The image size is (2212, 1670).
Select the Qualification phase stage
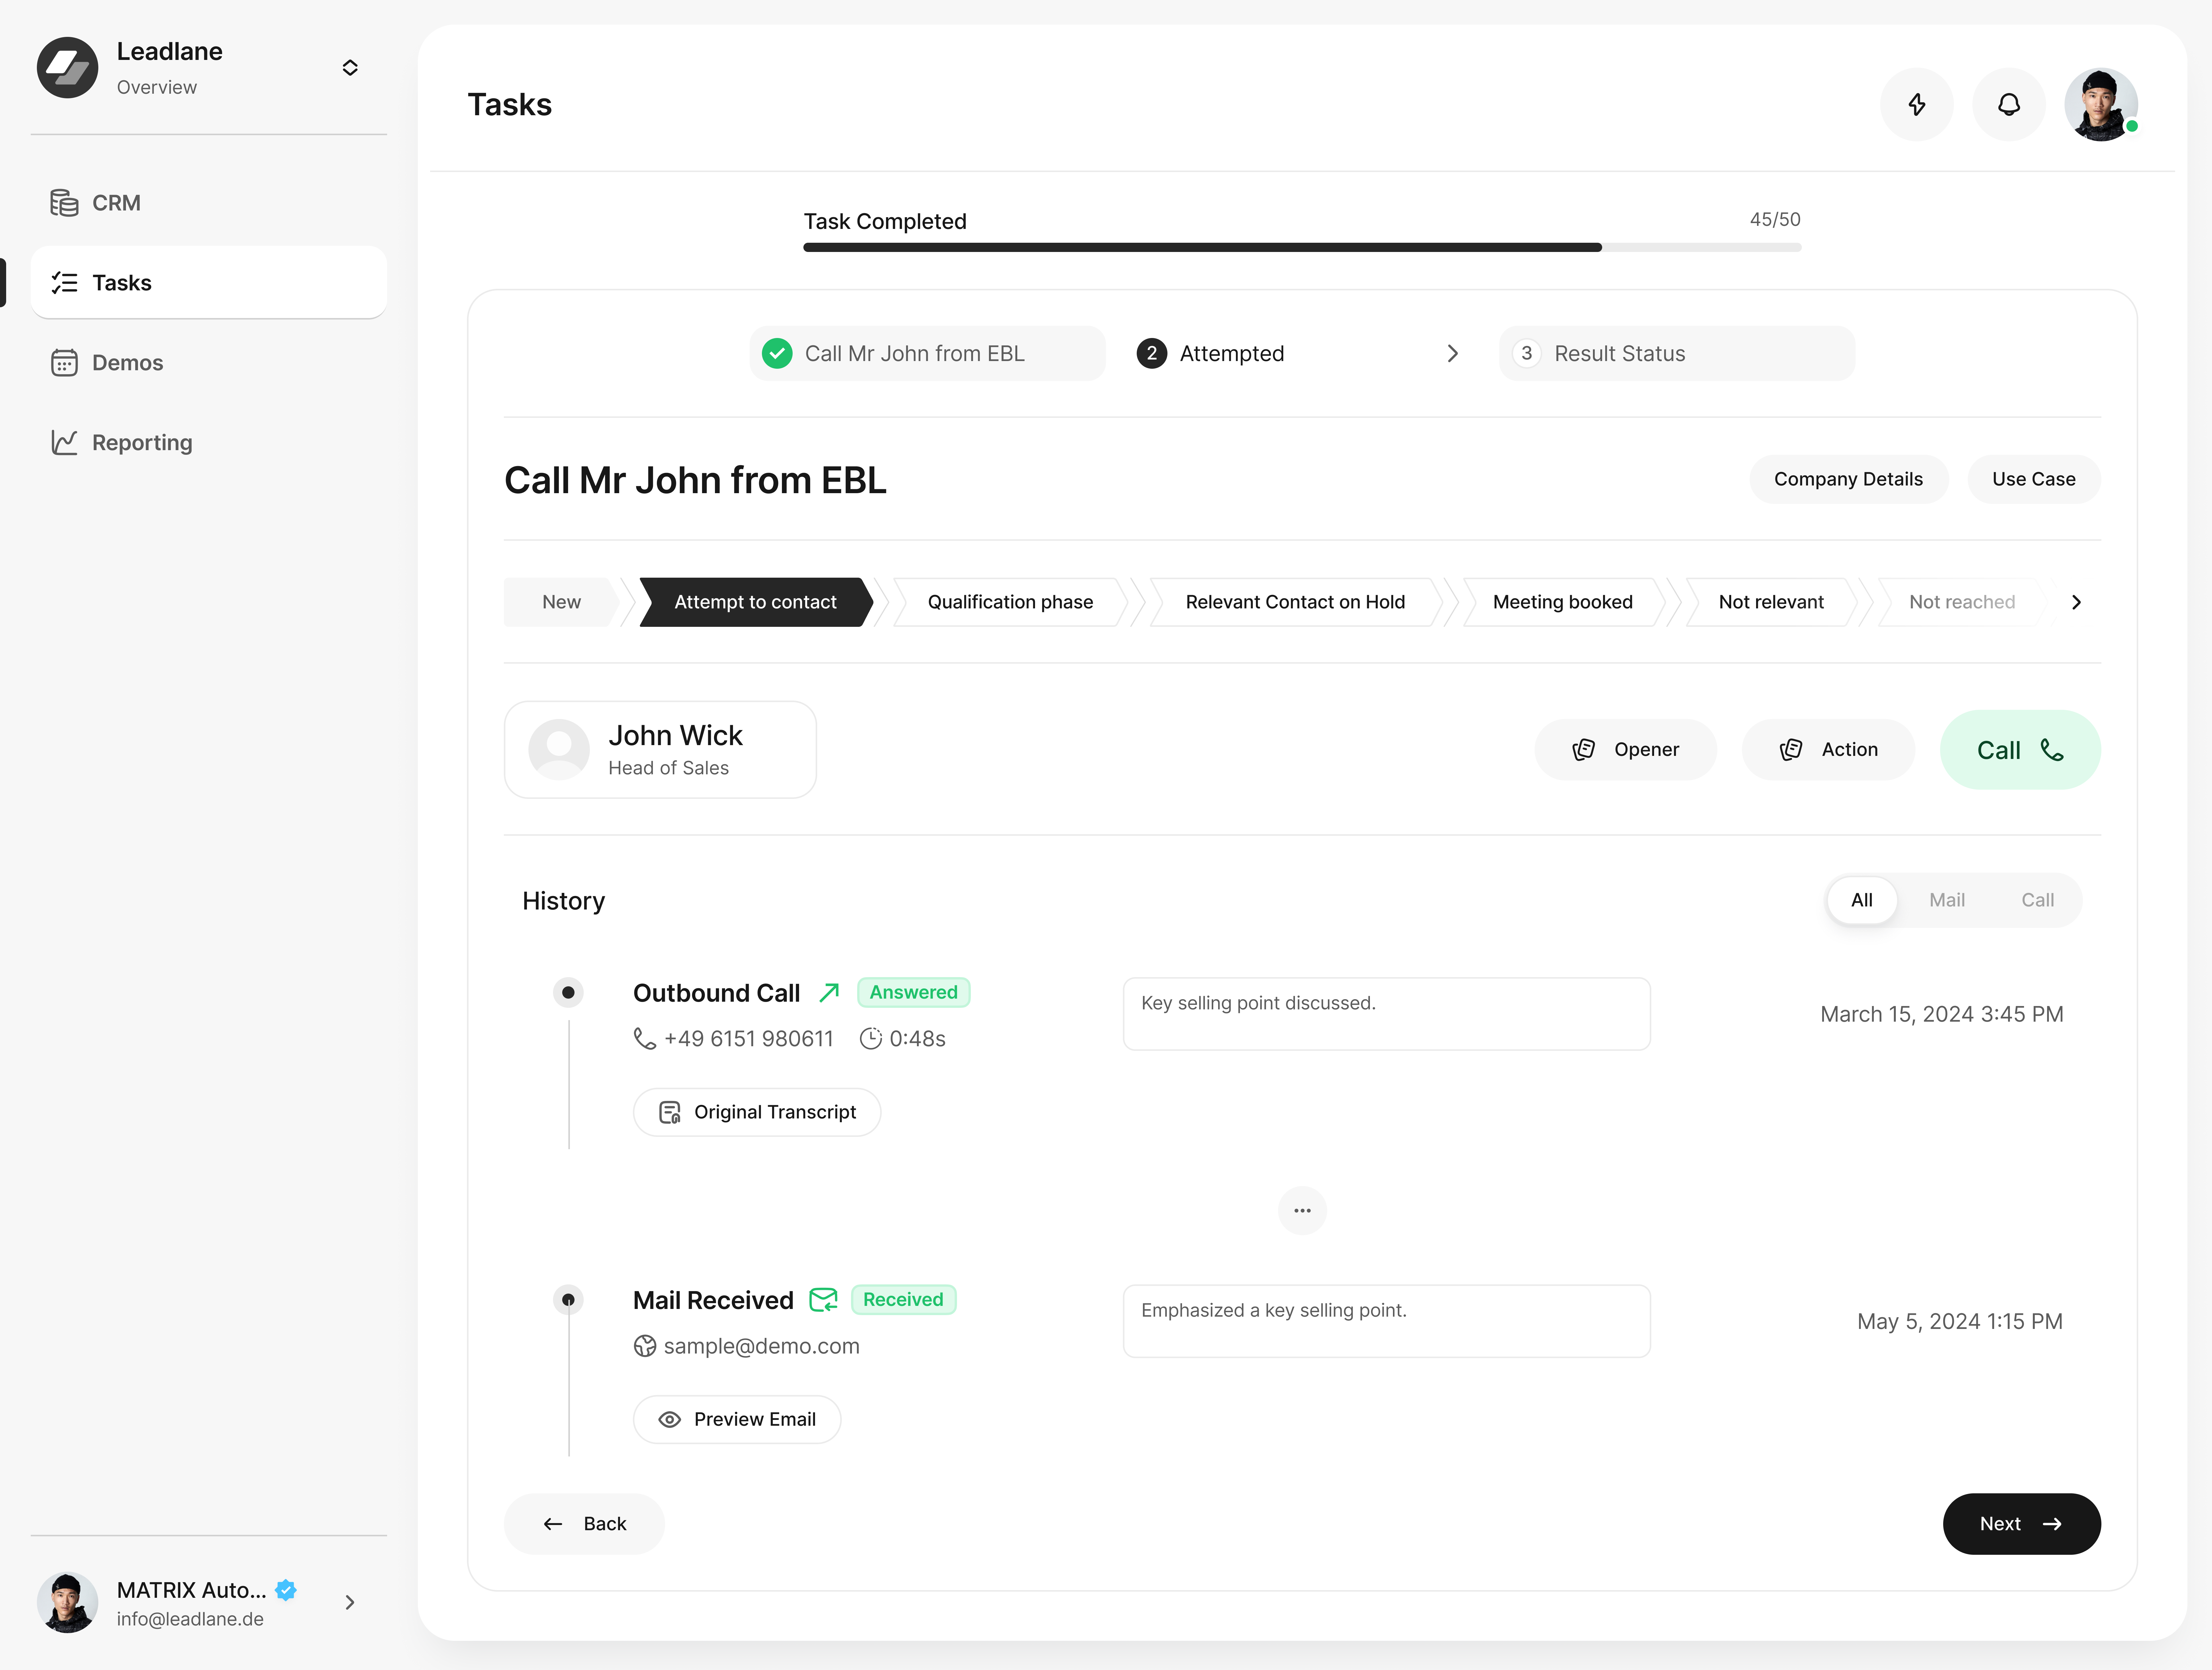click(1010, 602)
